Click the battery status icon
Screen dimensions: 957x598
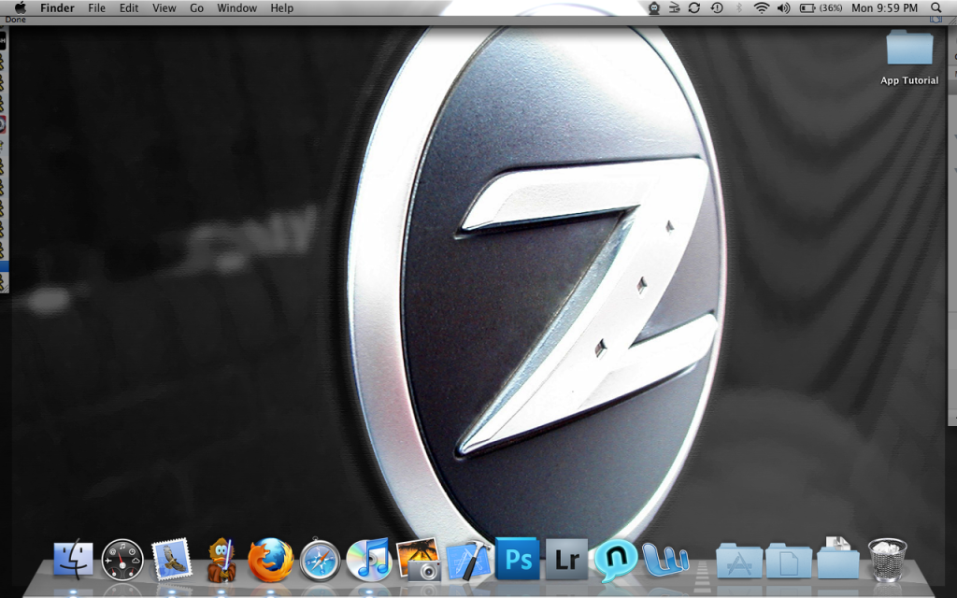(807, 7)
